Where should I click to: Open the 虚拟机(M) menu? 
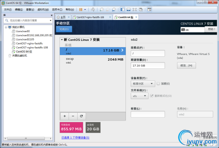[x=43, y=10]
